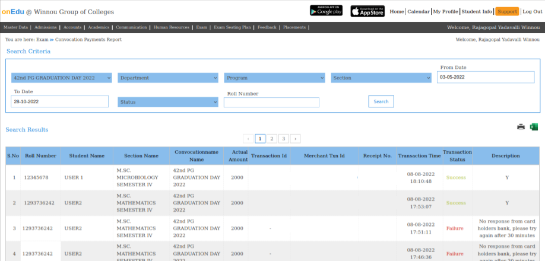Expand the Section dropdown
This screenshot has height=261, width=545.
[x=381, y=78]
